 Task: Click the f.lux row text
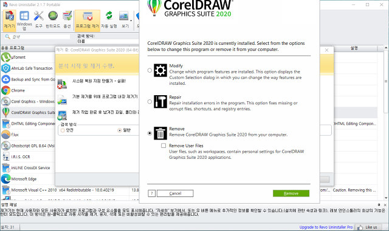click(15, 135)
